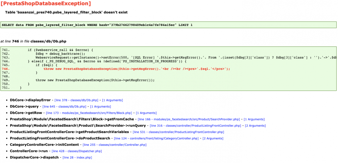Viewport: 338px width, 163px height.
Task: Click the "Table doesn't exist" error message
Action: coord(66,12)
